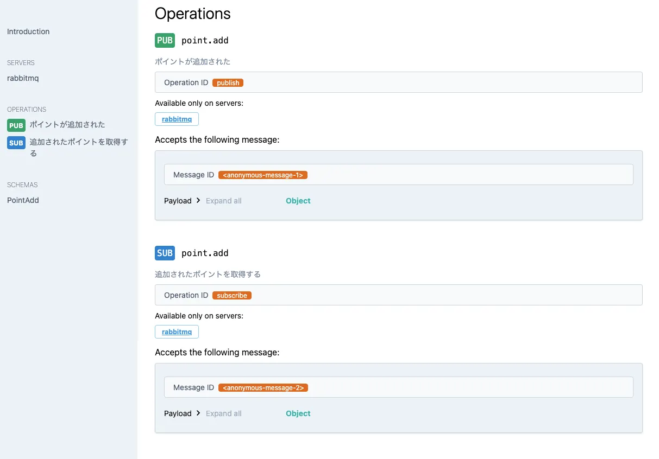Screen dimensions: 659x459
Task: Click Expand all for anonymous-message-2 payload
Action: tap(223, 413)
